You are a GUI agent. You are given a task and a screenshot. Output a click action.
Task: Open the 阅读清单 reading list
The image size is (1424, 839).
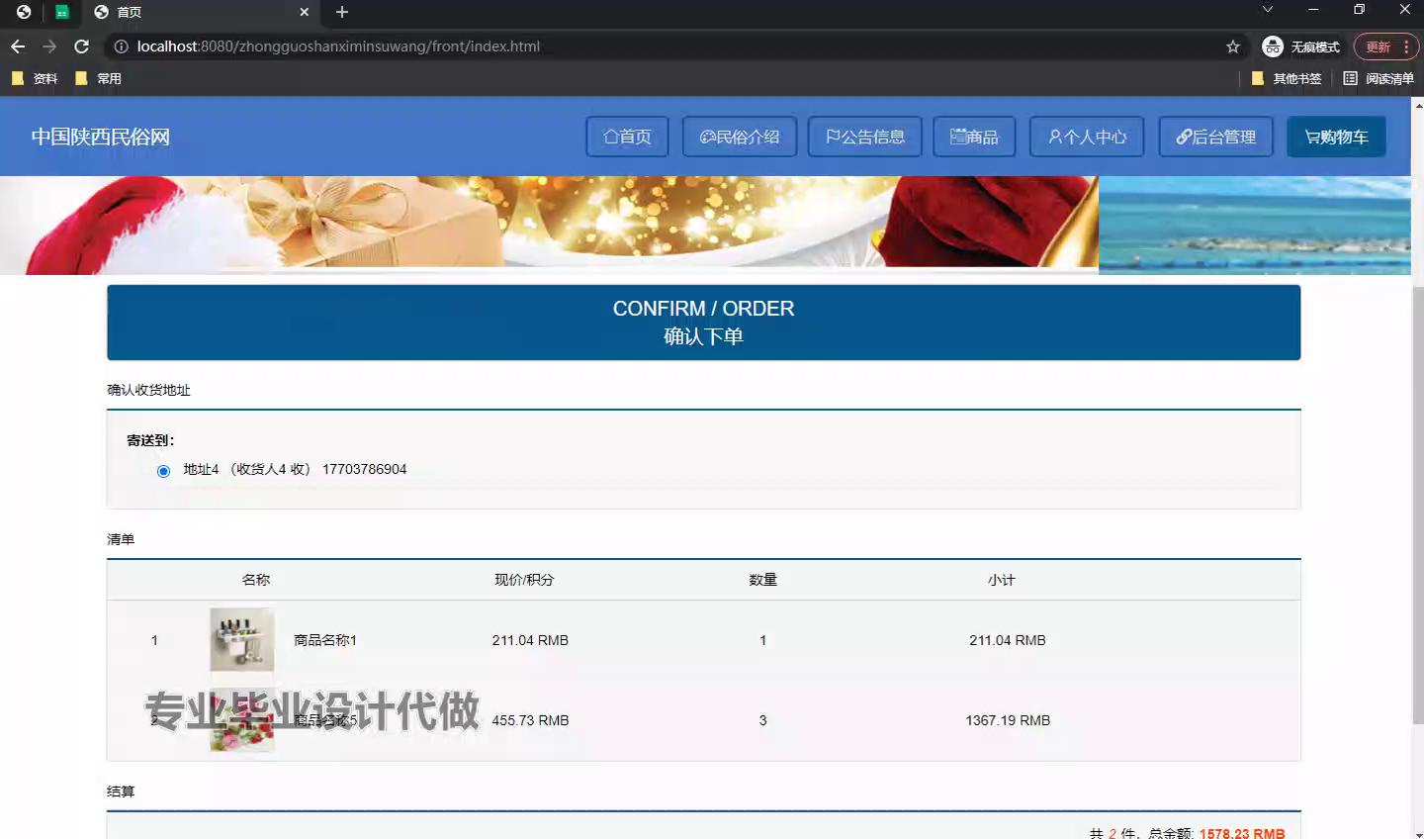1379,78
